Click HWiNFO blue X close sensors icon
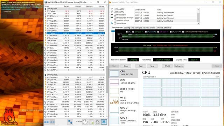This screenshot has height=126, width=224. pyautogui.click(x=104, y=122)
